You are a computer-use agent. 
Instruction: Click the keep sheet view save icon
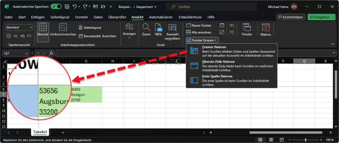click(9, 36)
